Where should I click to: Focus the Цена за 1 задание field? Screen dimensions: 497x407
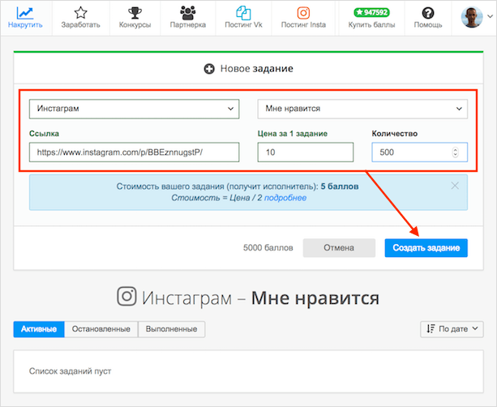pos(305,152)
